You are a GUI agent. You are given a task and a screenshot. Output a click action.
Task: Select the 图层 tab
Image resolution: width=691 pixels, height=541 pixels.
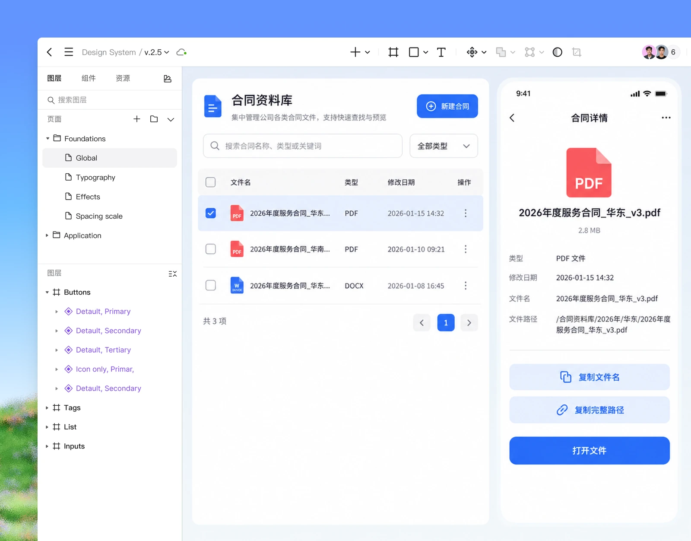point(54,78)
